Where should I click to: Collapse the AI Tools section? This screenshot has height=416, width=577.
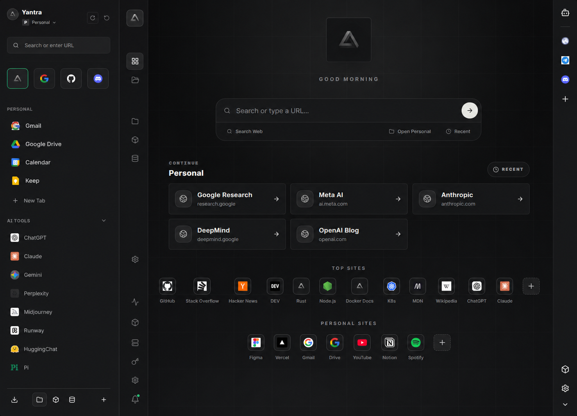tap(104, 221)
